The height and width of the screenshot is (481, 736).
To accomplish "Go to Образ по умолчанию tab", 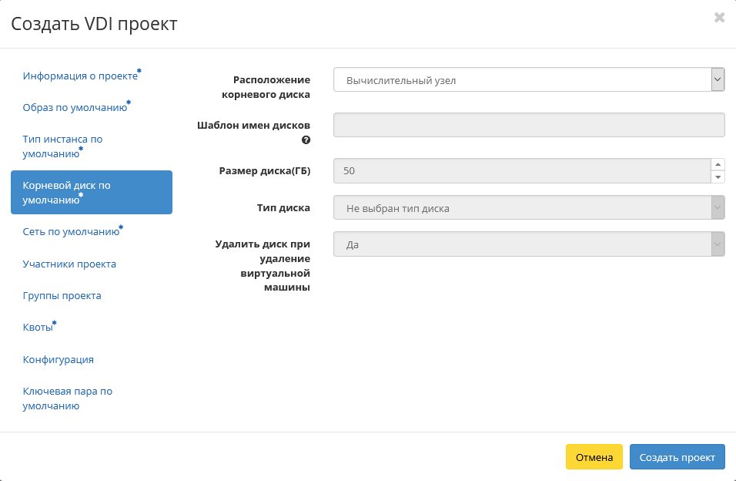I will tap(77, 106).
